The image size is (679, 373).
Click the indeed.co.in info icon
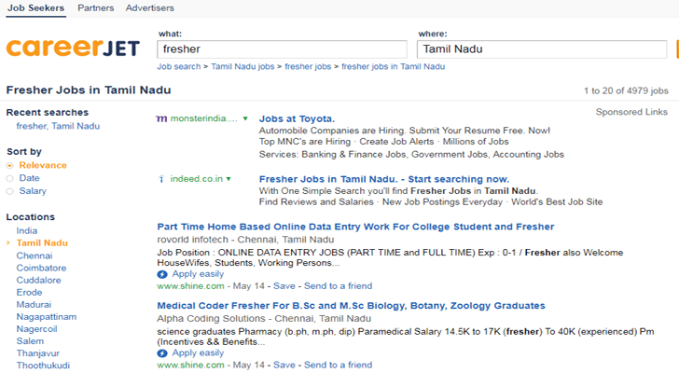click(x=161, y=179)
